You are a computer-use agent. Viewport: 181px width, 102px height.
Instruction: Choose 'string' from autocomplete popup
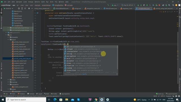coord(90,54)
